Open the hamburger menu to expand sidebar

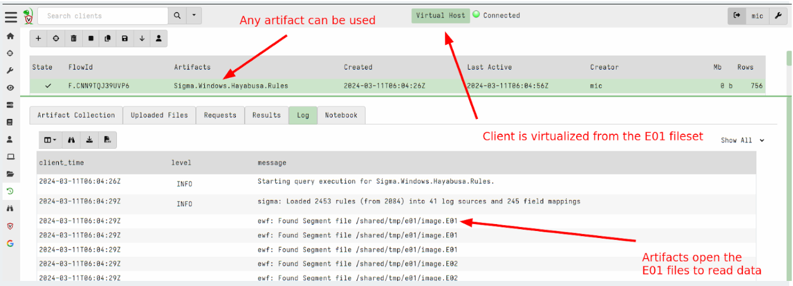click(11, 16)
